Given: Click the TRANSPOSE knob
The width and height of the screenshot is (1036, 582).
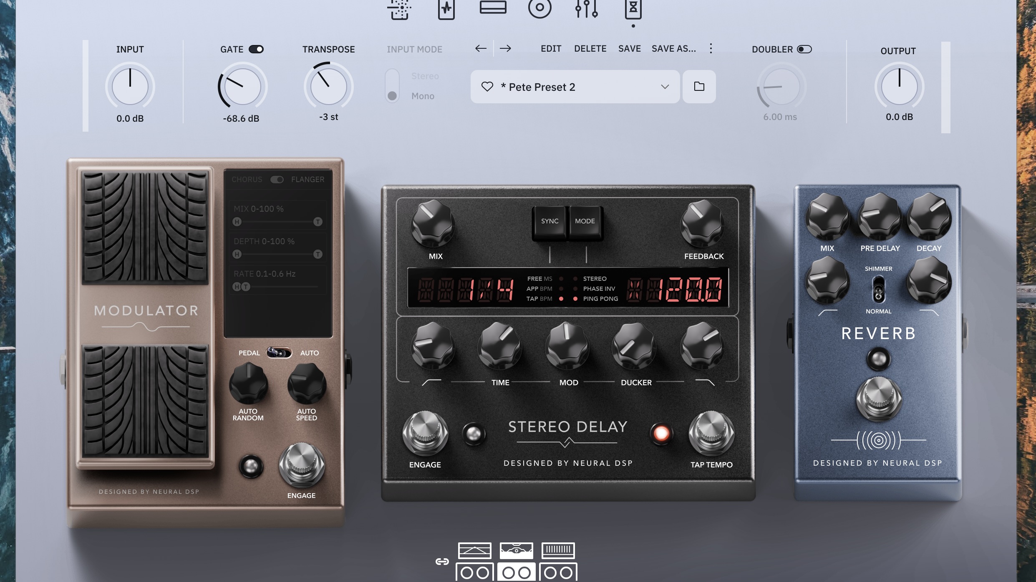Looking at the screenshot, I should (x=328, y=87).
